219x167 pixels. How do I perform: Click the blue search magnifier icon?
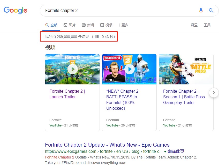coord(211,11)
